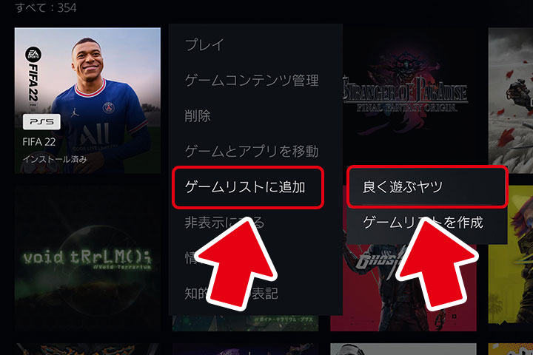Select ゲームリストを作成 in submenu

pyautogui.click(x=423, y=223)
